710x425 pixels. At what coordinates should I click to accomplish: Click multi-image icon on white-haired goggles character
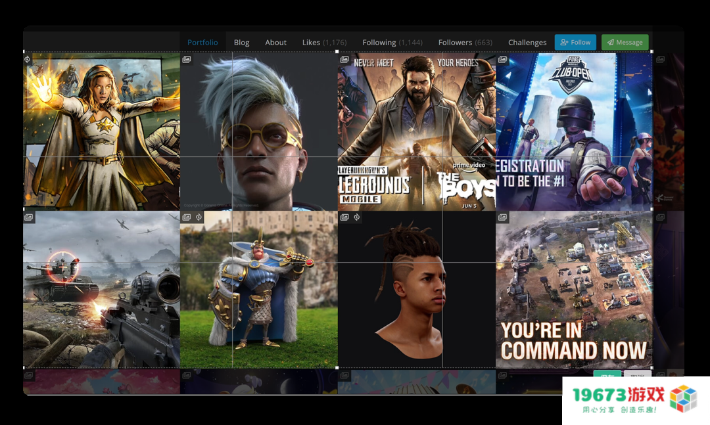[x=187, y=60]
